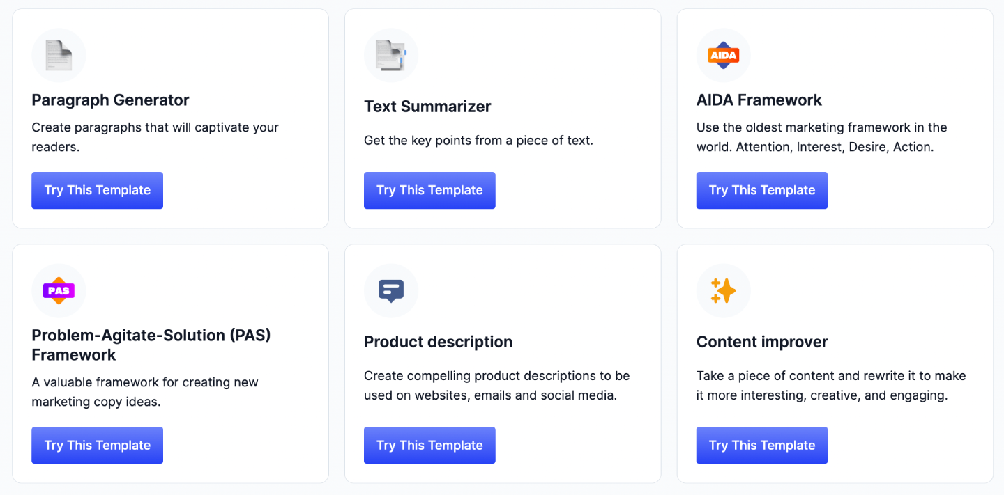Click the 'Create compelling product descriptions' text
This screenshot has width=1004, height=495.
[x=496, y=386]
